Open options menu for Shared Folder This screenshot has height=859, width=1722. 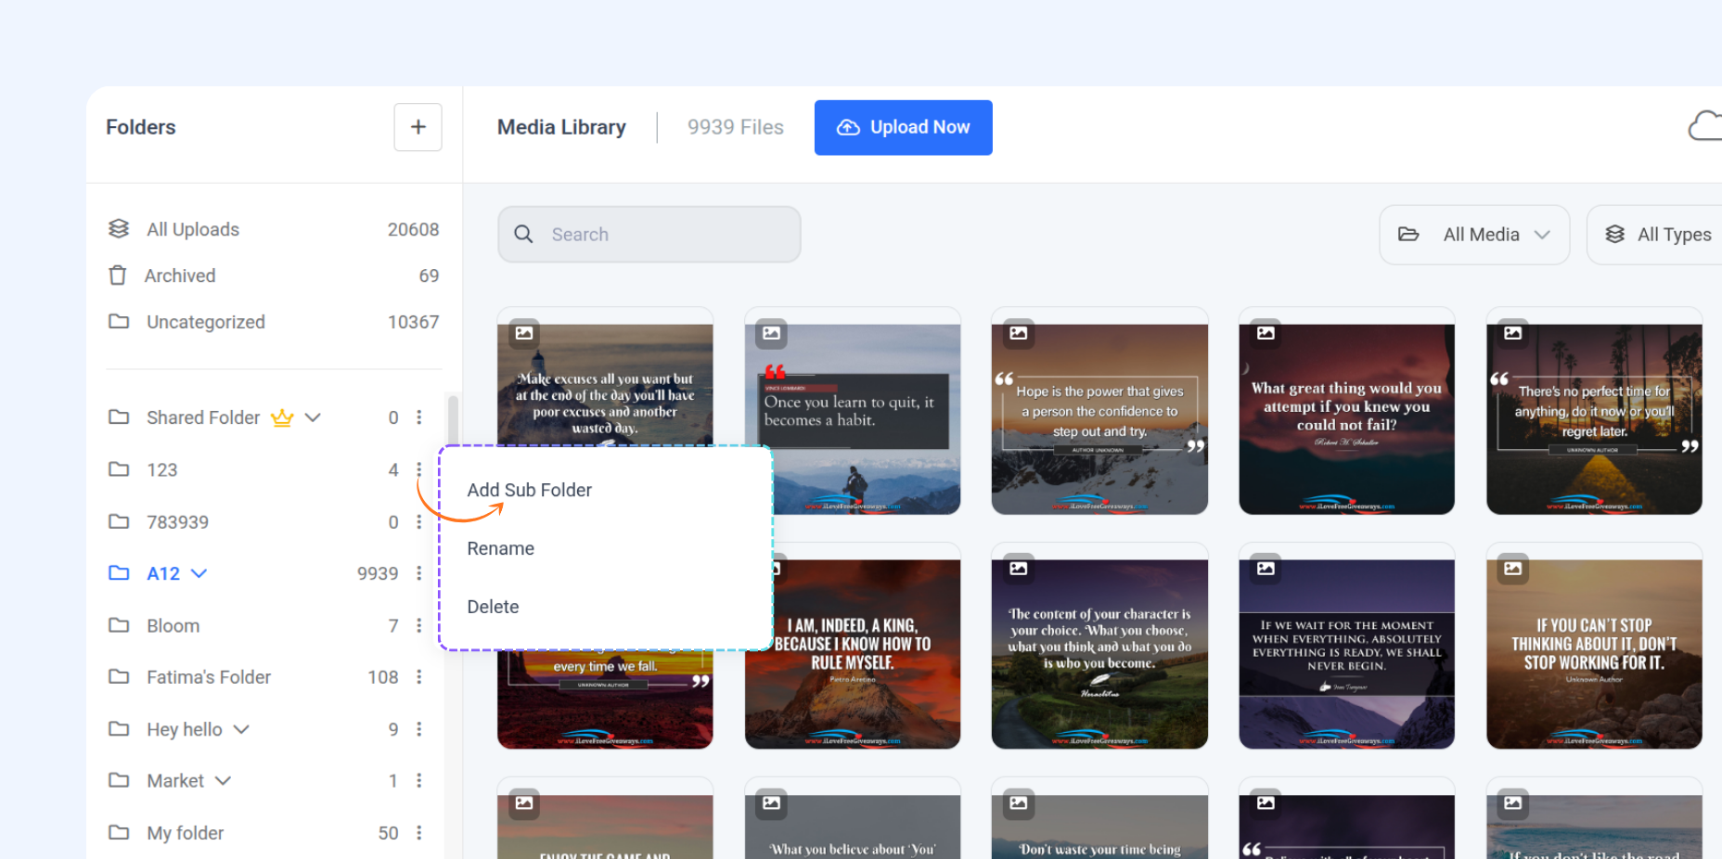point(419,417)
